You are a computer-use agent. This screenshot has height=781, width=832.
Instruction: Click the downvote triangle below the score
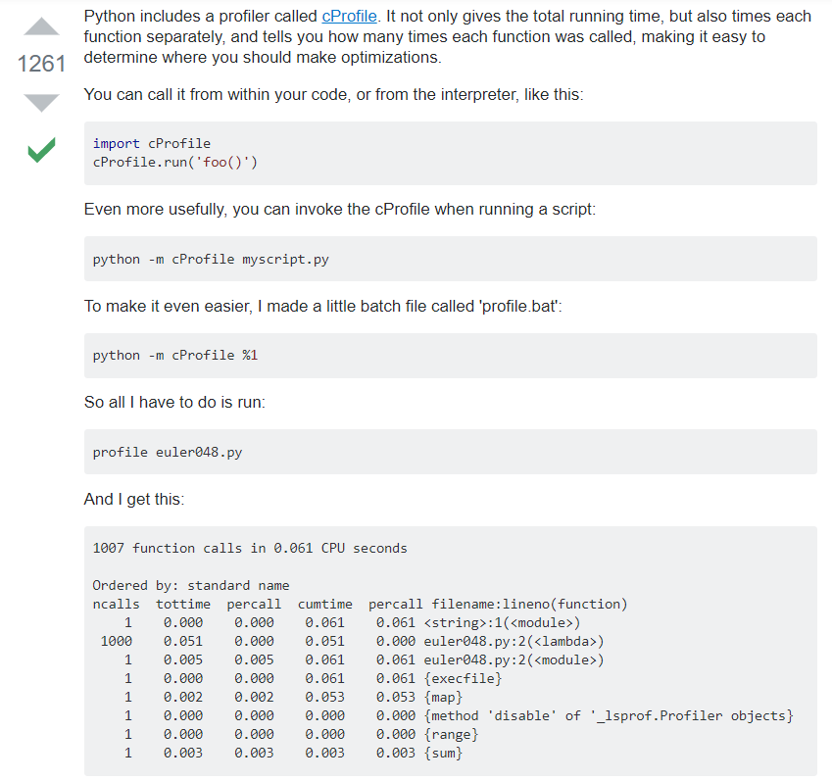(x=40, y=101)
